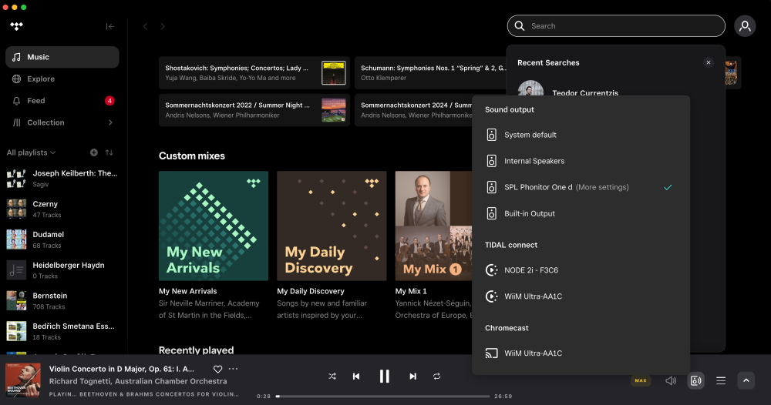Select Internal Speakers as sound output
Image resolution: width=771 pixels, height=405 pixels.
[534, 161]
